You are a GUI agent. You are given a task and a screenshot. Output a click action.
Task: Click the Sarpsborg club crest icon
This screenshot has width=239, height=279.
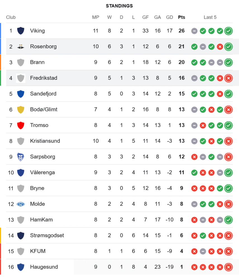(x=21, y=157)
